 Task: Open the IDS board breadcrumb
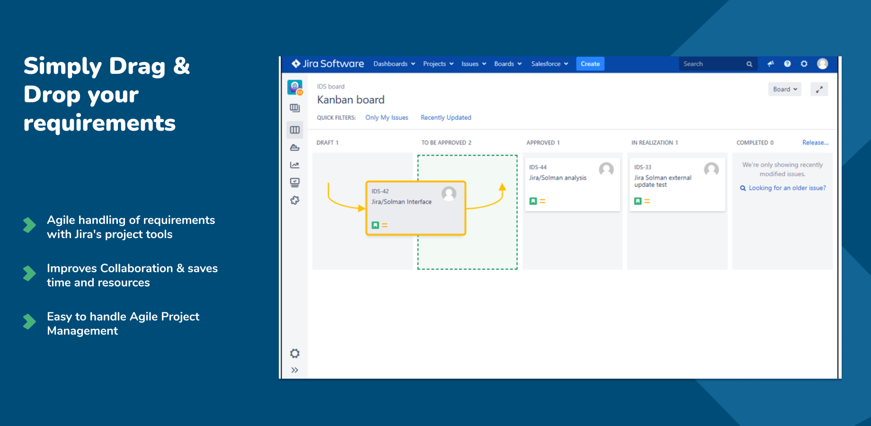pyautogui.click(x=331, y=87)
